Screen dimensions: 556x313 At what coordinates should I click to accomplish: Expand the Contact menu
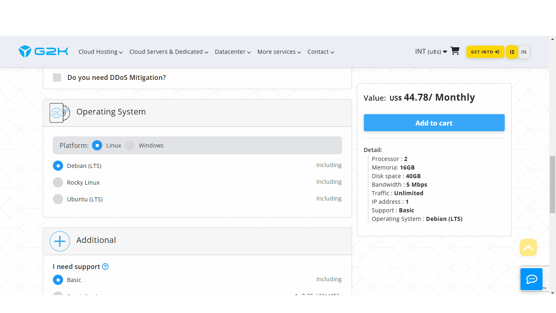click(321, 52)
